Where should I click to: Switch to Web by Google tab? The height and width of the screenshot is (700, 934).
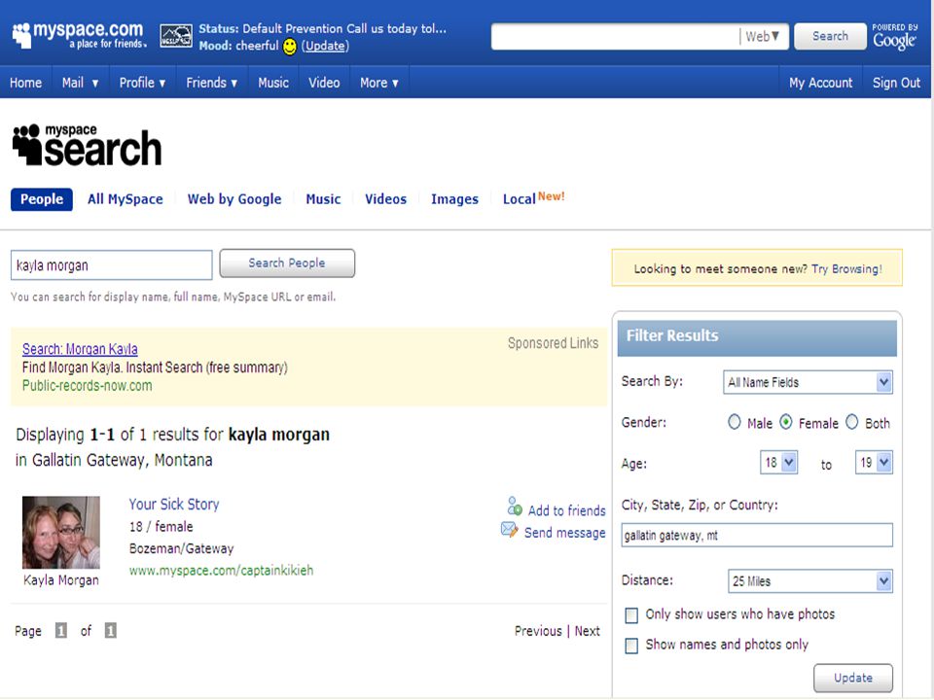pos(234,199)
